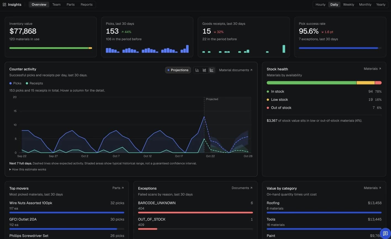Open the chat widget button
Viewport: 391px width, 239px height.
[385, 233]
